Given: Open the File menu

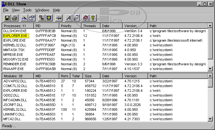Looking at the screenshot, I should (x=6, y=10).
